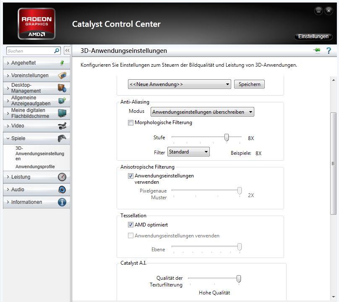Open the Filter Standard dropdown

pos(188,152)
